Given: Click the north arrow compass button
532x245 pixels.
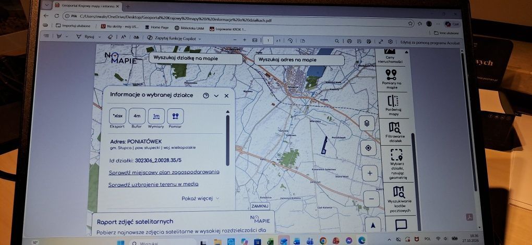Looking at the screenshot, I should coord(373,225).
